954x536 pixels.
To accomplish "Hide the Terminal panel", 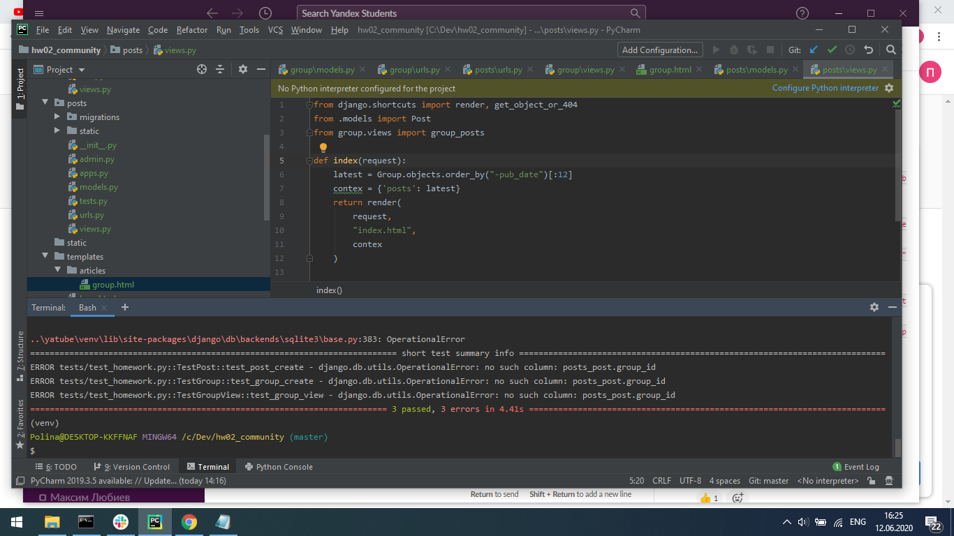I will click(892, 307).
